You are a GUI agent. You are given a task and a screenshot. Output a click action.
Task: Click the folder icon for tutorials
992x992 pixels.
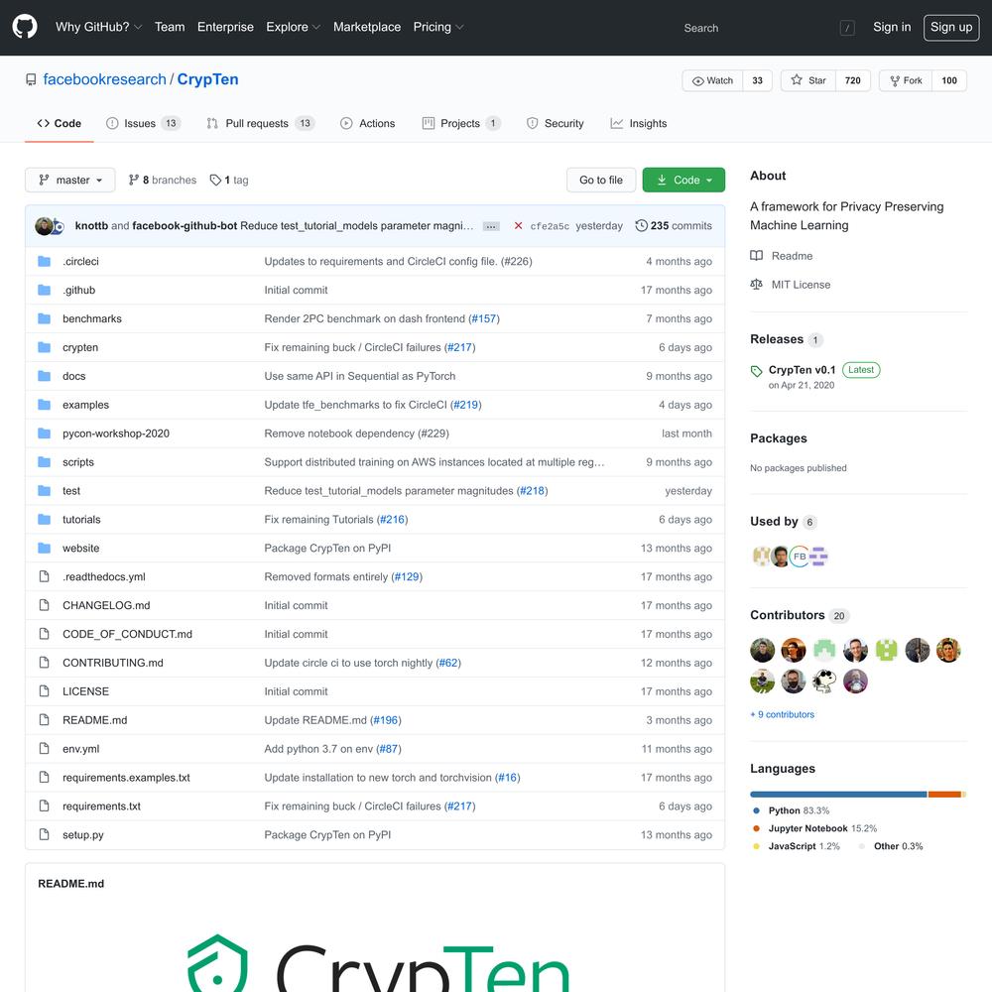coord(44,520)
